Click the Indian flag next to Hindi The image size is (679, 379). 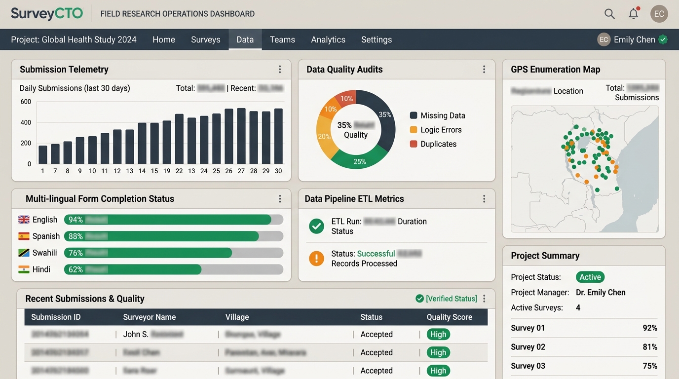24,269
